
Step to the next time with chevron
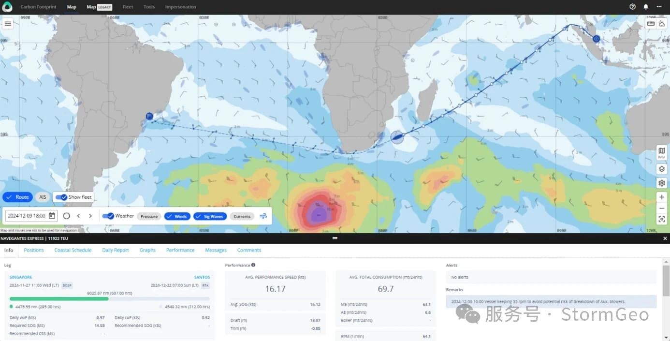90,216
